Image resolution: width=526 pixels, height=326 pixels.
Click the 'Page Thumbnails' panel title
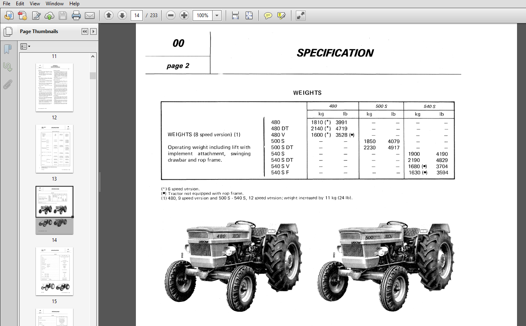pyautogui.click(x=39, y=31)
